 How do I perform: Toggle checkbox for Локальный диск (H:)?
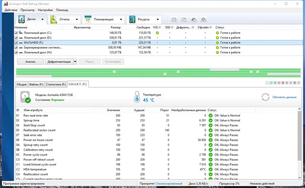tap(16, 53)
